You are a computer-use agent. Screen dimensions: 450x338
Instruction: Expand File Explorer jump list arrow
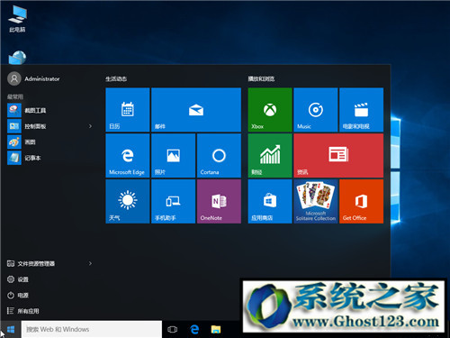click(x=90, y=263)
